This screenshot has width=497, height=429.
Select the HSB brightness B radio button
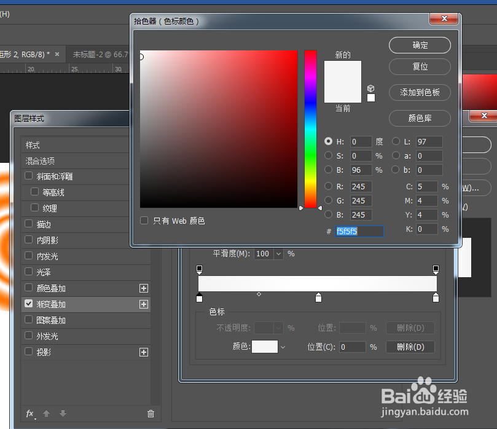[x=329, y=170]
